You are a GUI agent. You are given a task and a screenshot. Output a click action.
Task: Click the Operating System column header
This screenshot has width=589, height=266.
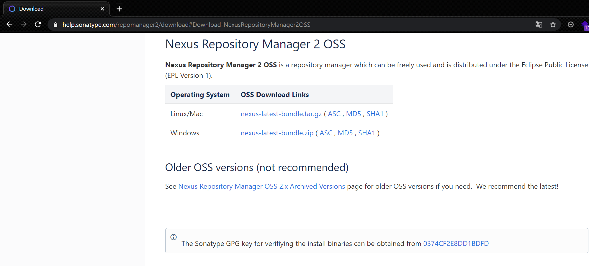coord(200,95)
